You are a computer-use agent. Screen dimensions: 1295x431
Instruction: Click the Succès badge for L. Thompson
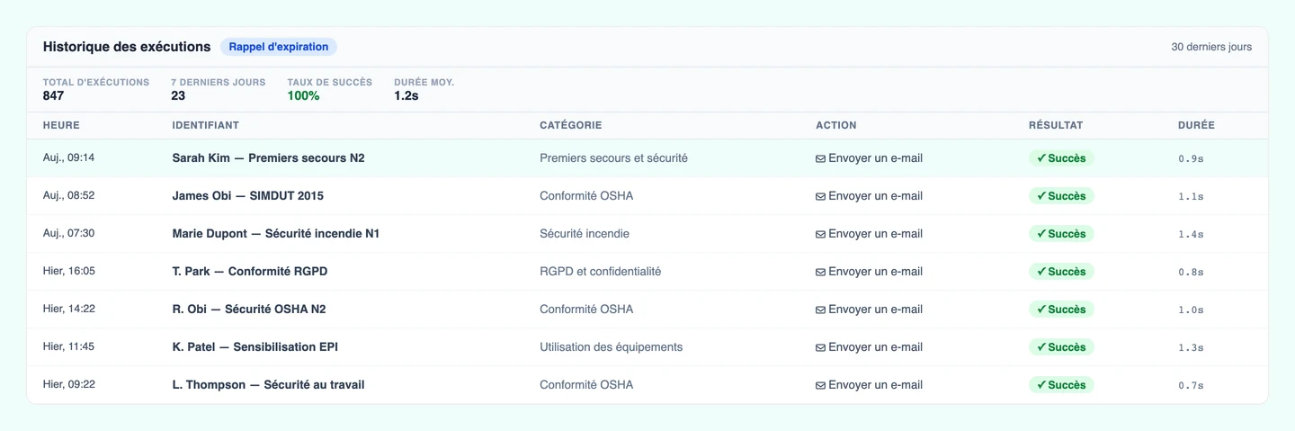pos(1061,385)
